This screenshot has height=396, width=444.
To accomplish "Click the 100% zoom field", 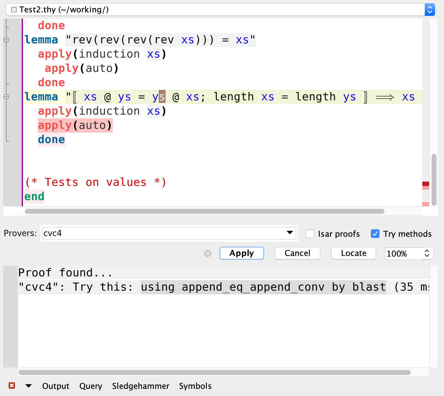I will click(x=404, y=253).
